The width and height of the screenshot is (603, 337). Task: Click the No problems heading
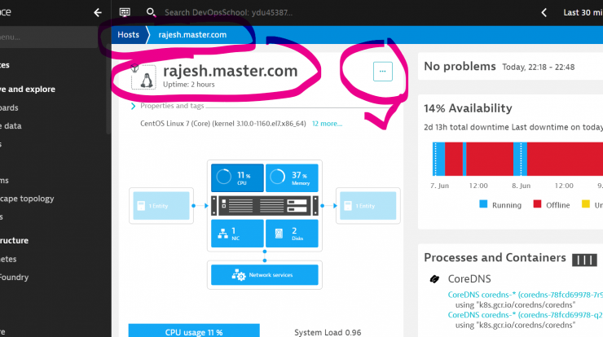coord(460,67)
